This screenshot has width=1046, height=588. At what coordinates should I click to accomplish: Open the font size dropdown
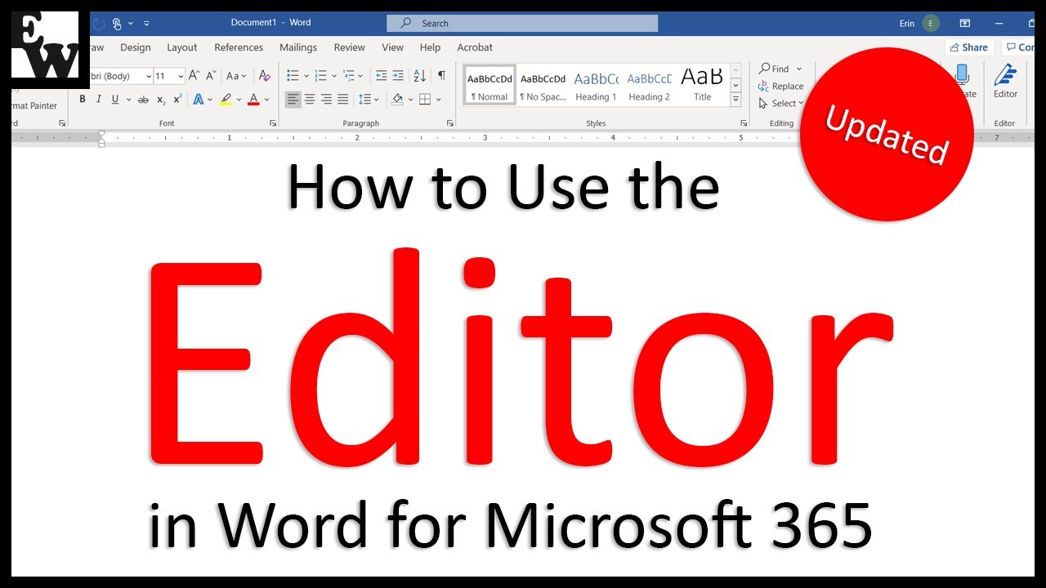click(x=180, y=76)
